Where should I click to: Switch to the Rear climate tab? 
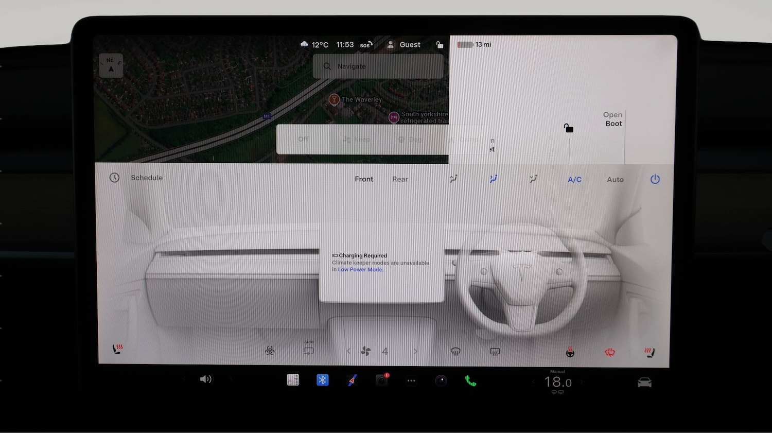point(400,179)
